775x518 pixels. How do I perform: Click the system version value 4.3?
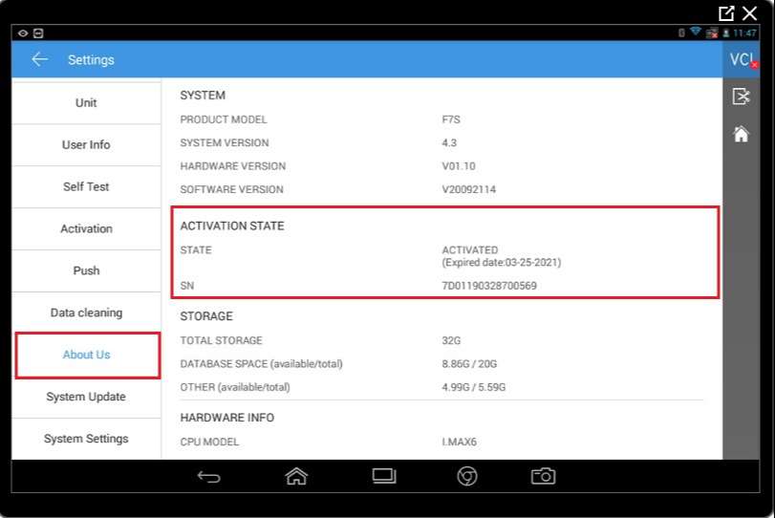click(x=449, y=142)
